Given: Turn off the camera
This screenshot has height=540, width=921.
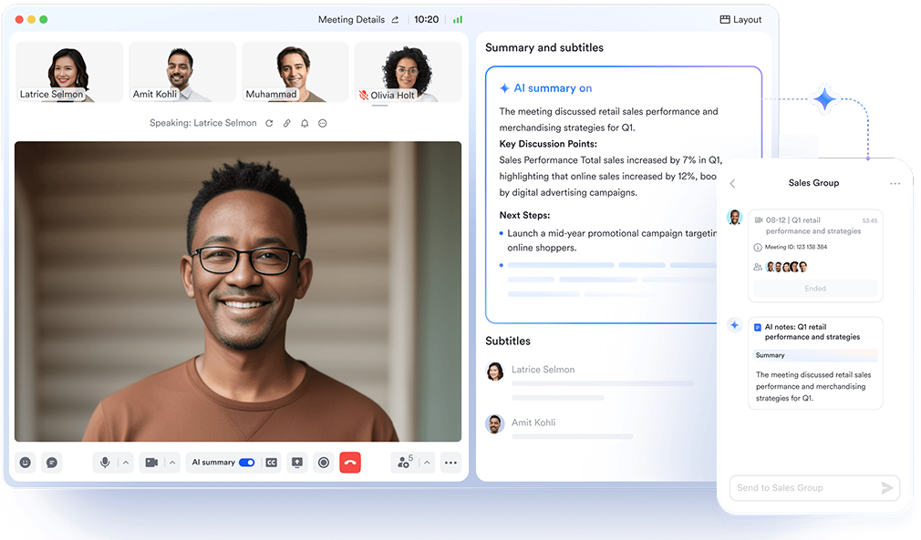Looking at the screenshot, I should pyautogui.click(x=151, y=463).
